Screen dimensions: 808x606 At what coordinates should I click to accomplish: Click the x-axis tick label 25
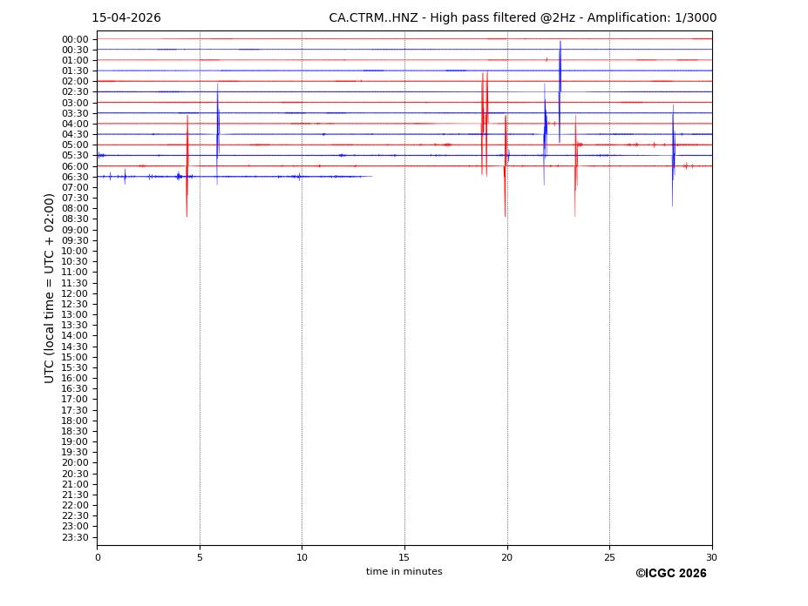[x=609, y=557]
